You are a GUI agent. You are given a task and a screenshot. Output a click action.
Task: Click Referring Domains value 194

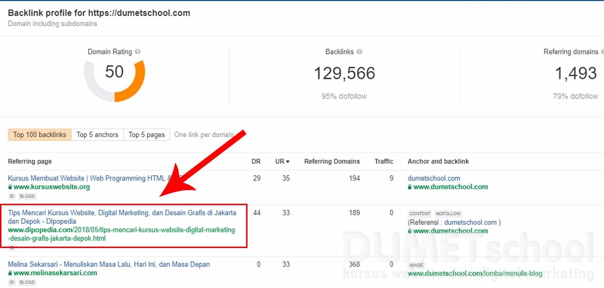click(x=354, y=178)
